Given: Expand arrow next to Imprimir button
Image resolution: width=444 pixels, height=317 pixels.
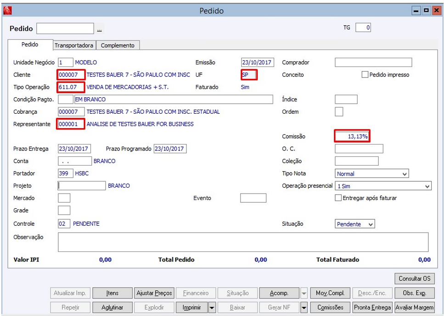Looking at the screenshot, I should click(x=212, y=307).
